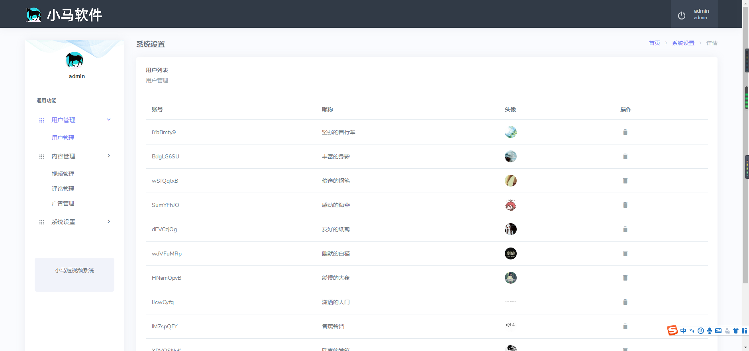Viewport: 749px width, 351px height.
Task: Click 详情 breadcrumb text
Action: [x=712, y=43]
